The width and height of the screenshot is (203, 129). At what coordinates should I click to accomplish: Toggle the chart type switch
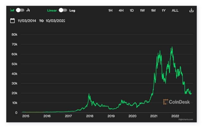tap(20, 10)
